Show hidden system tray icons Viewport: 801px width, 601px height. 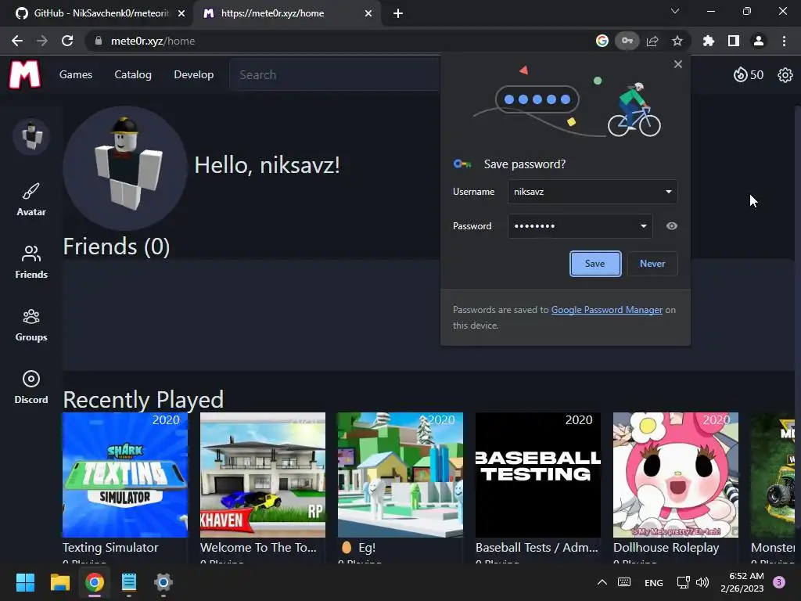pyautogui.click(x=602, y=582)
